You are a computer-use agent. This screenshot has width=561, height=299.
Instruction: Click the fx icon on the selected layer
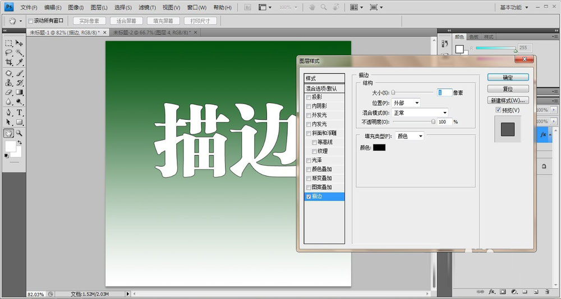[x=543, y=135]
